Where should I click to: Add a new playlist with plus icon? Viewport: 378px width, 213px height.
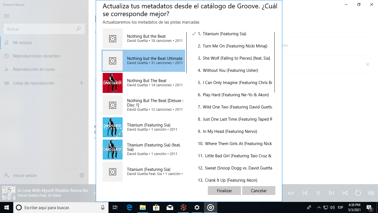click(81, 83)
